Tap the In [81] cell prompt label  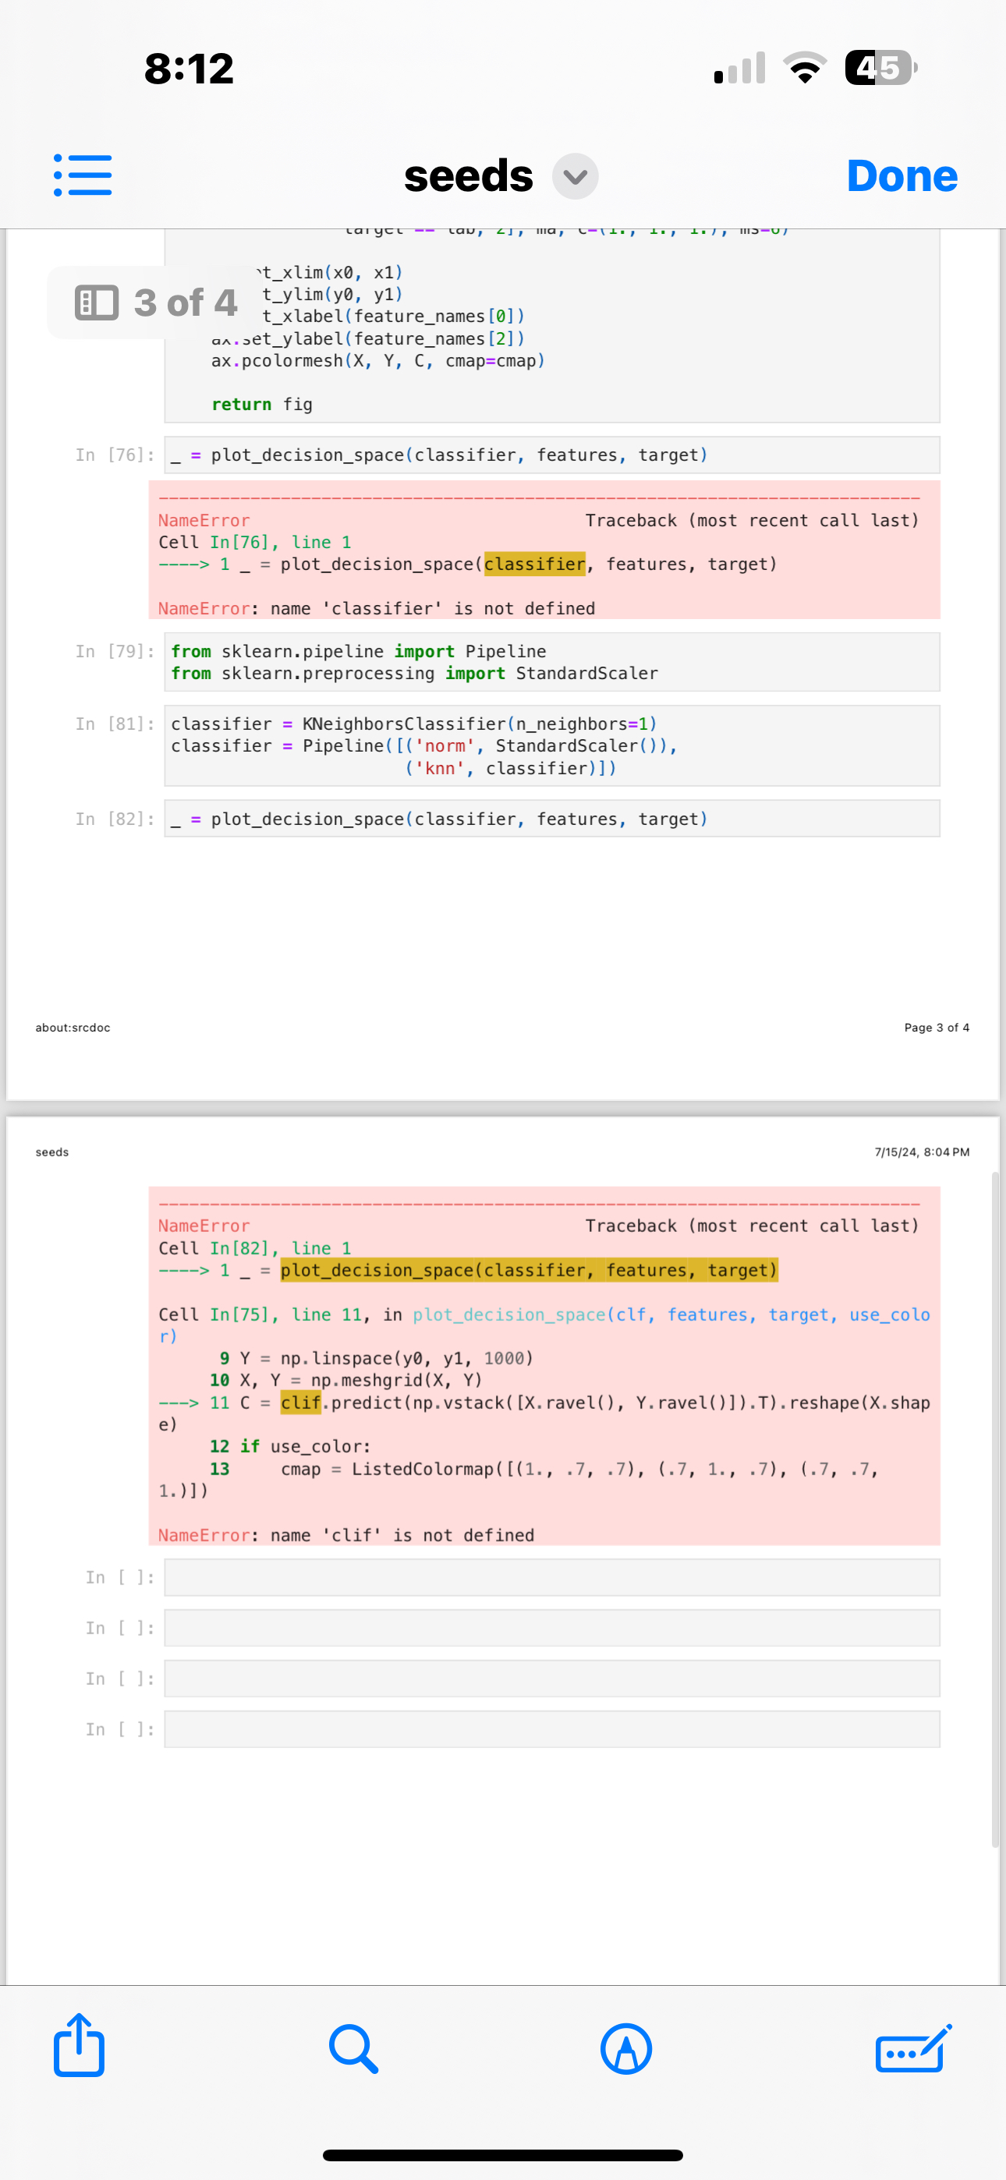(115, 724)
